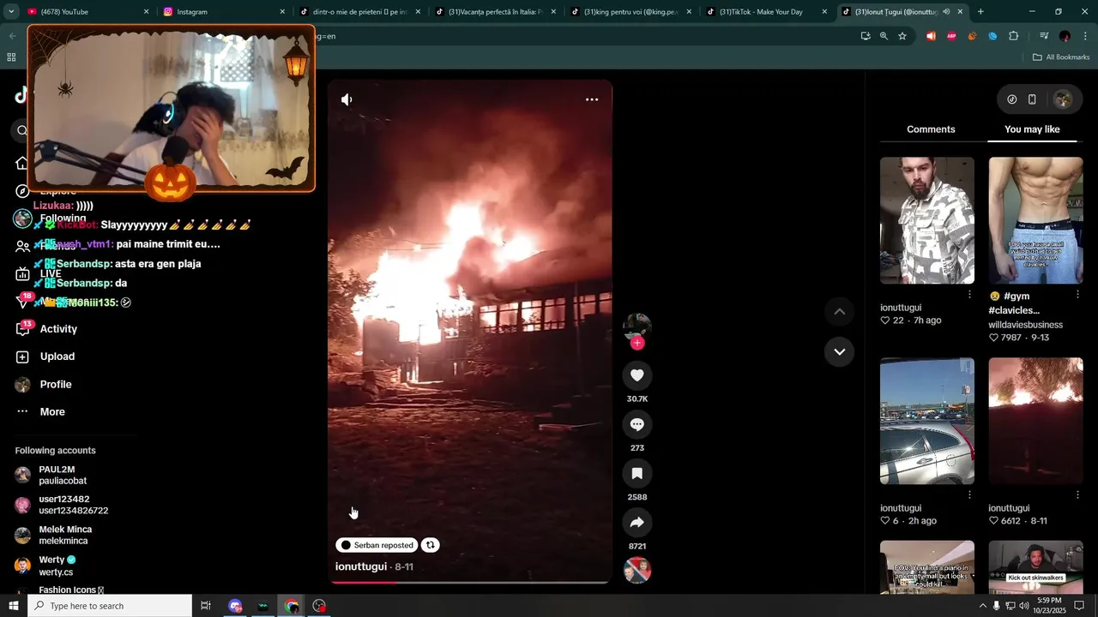Show hidden system tray icons
1098x617 pixels.
[982, 606]
